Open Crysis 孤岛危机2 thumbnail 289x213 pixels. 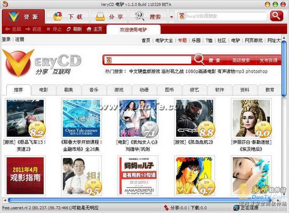point(194,118)
